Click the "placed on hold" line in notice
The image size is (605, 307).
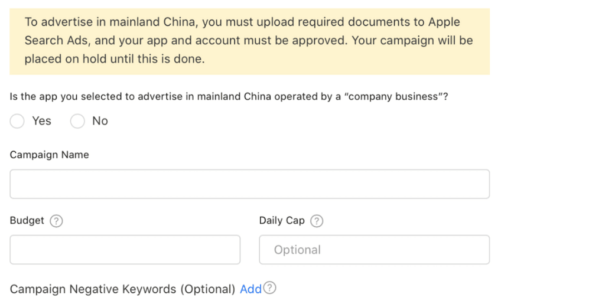click(115, 59)
